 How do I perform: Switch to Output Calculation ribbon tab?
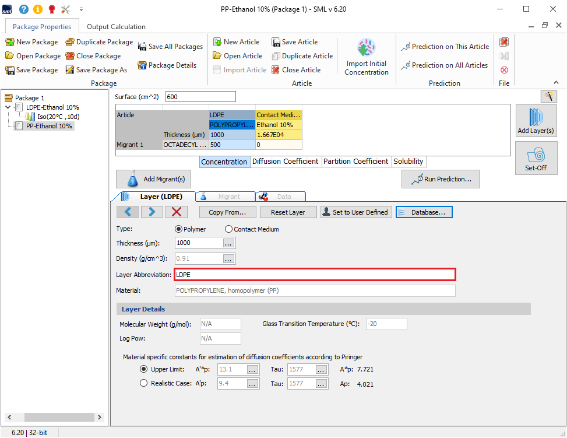point(116,27)
